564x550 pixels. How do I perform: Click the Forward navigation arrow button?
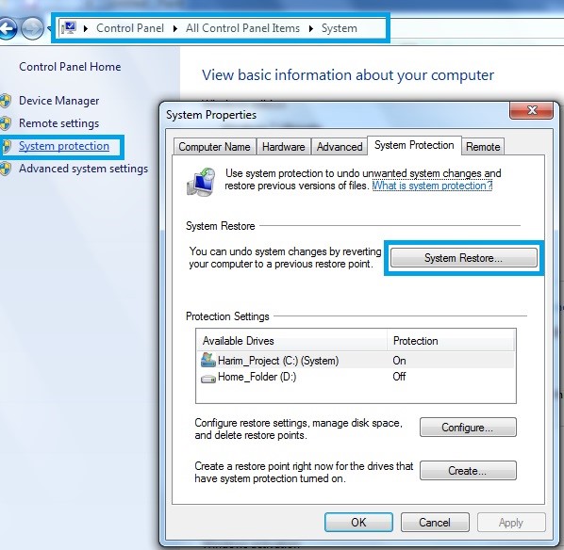click(32, 28)
